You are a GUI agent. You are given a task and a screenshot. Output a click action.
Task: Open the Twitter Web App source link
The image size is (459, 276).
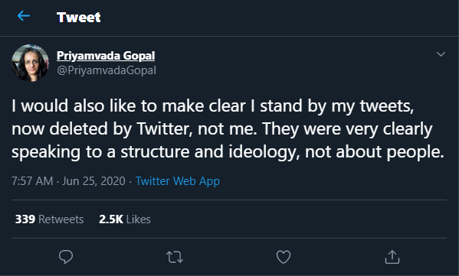[178, 181]
